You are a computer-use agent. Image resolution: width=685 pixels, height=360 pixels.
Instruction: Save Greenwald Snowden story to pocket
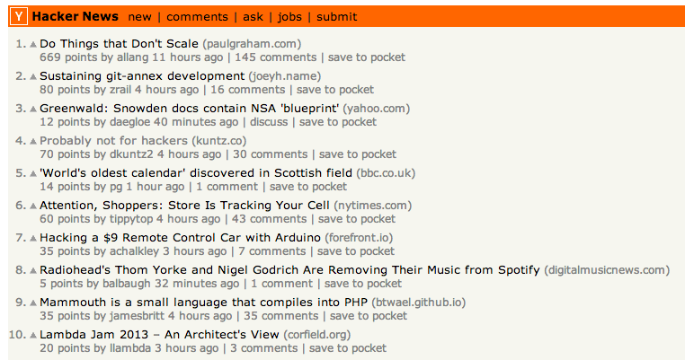(338, 122)
